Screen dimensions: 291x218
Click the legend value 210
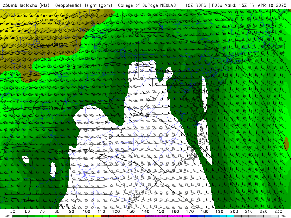pyautogui.click(x=249, y=211)
